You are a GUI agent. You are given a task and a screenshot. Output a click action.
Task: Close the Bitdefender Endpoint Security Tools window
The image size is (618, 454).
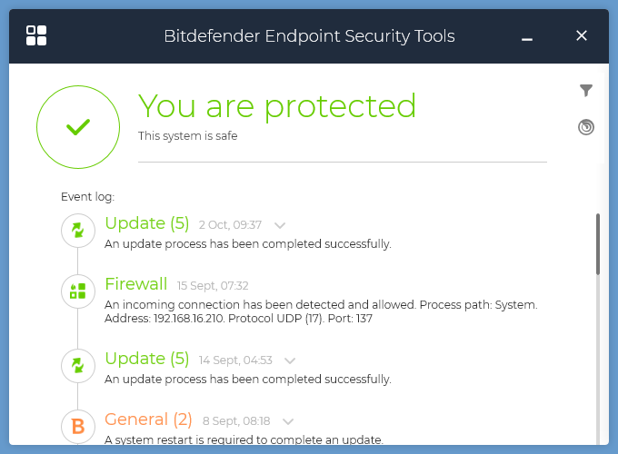click(x=582, y=35)
